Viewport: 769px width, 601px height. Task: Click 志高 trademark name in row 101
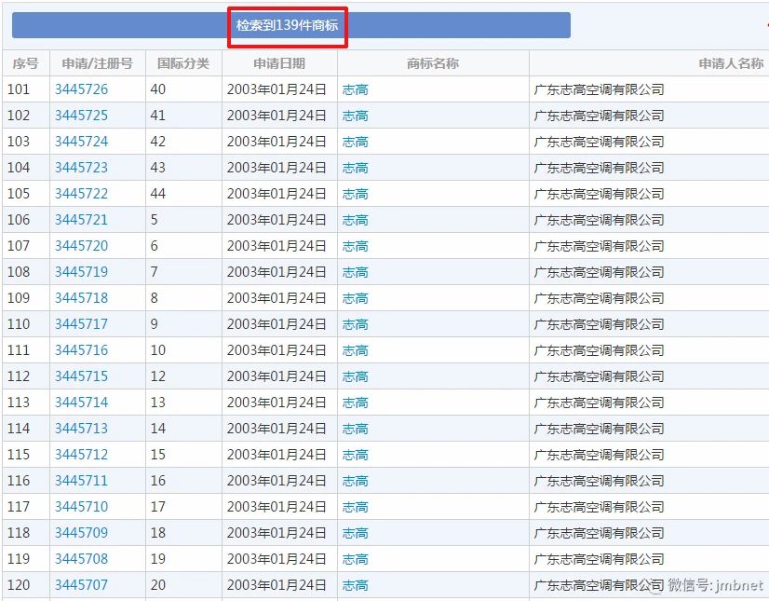355,89
